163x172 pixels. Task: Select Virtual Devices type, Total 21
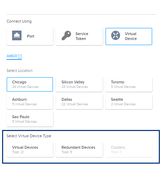click(30, 150)
